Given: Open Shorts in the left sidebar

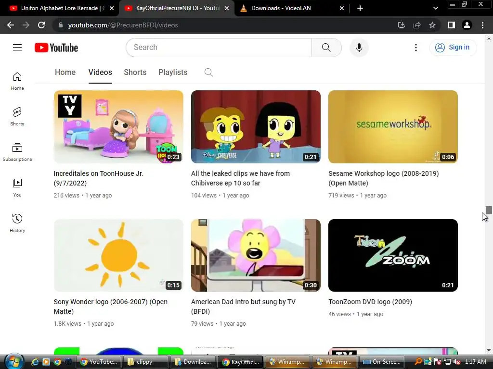Looking at the screenshot, I should (x=17, y=116).
